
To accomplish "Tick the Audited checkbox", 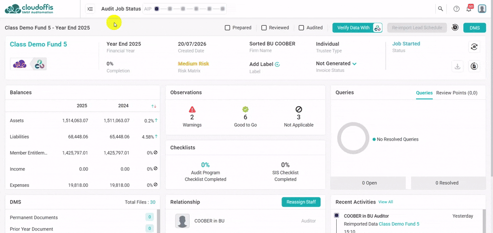I will tap(301, 28).
